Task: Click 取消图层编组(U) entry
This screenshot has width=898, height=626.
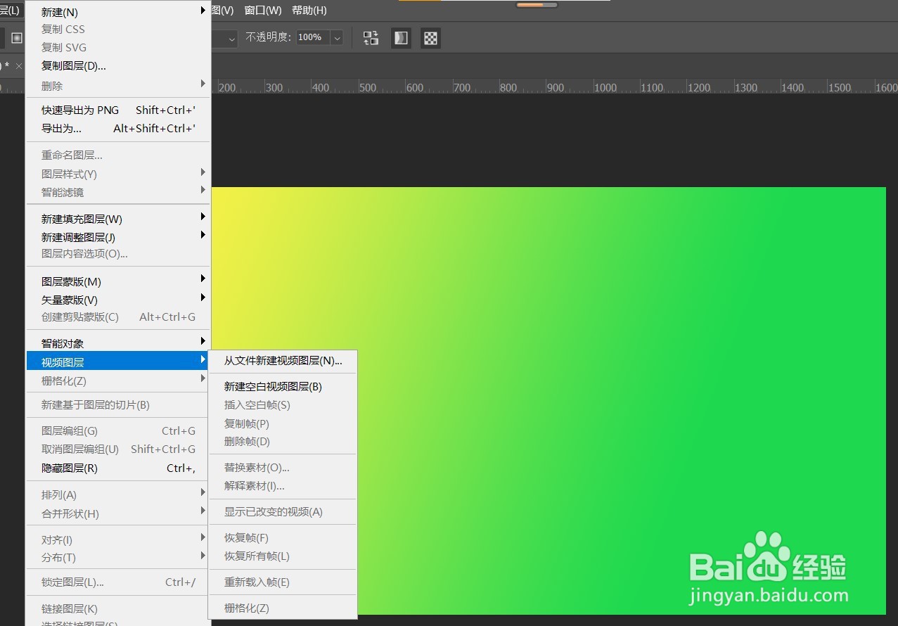Action: pyautogui.click(x=118, y=449)
